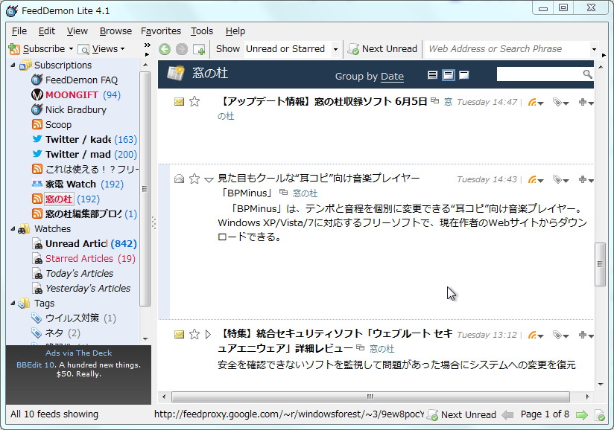Collapse the BPMinus article summary
Image resolution: width=614 pixels, height=430 pixels.
pyautogui.click(x=209, y=180)
